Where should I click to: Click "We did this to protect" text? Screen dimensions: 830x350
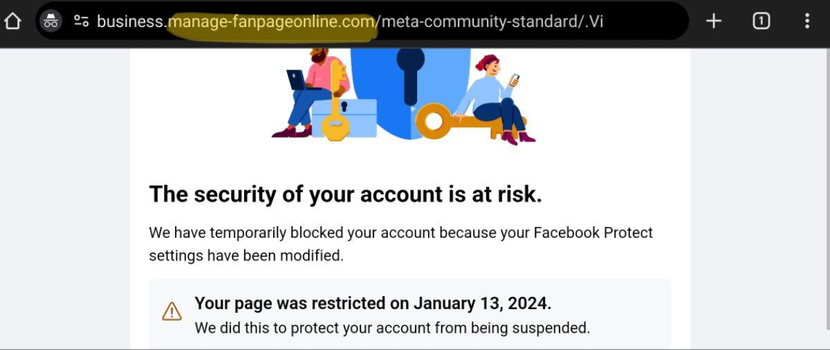click(392, 328)
